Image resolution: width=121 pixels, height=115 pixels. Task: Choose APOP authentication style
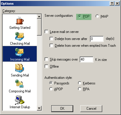[51, 89]
